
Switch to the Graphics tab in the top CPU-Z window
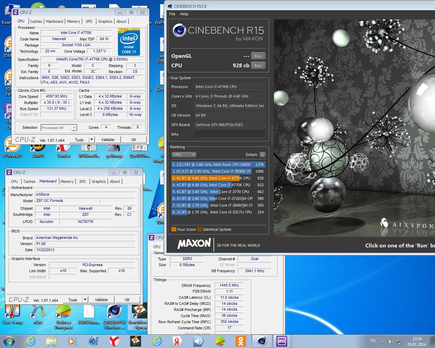(105, 21)
